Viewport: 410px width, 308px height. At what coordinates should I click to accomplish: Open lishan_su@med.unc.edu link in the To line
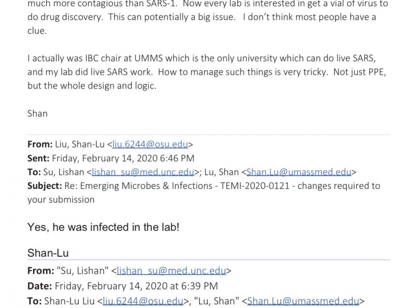143,172
